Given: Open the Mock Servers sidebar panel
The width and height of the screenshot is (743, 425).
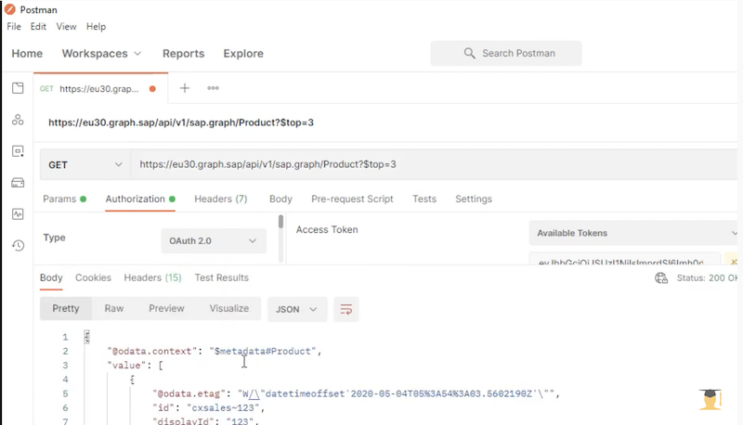Looking at the screenshot, I should click(x=17, y=183).
